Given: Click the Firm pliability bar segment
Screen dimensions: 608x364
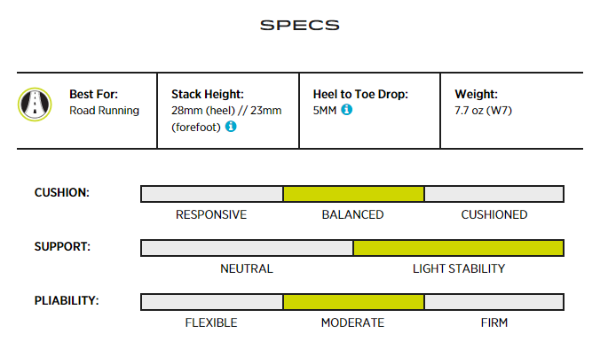Looking at the screenshot, I should [494, 302].
